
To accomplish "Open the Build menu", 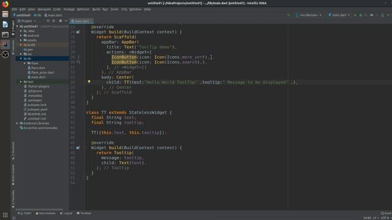I will pyautogui.click(x=96, y=9).
